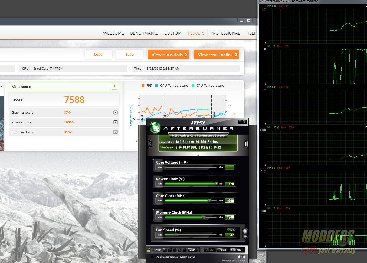Screen dimensions: 367x263
Task: Open the WELCOME tab
Action: [x=113, y=33]
